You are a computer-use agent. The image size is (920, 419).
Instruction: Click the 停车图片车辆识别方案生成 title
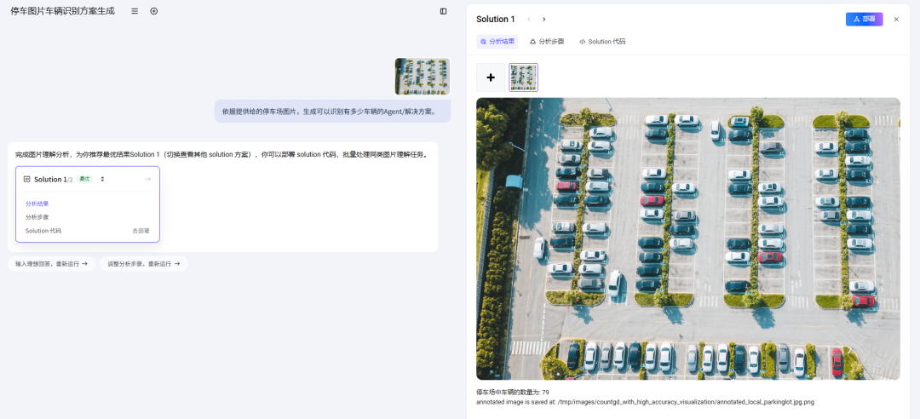pos(63,11)
